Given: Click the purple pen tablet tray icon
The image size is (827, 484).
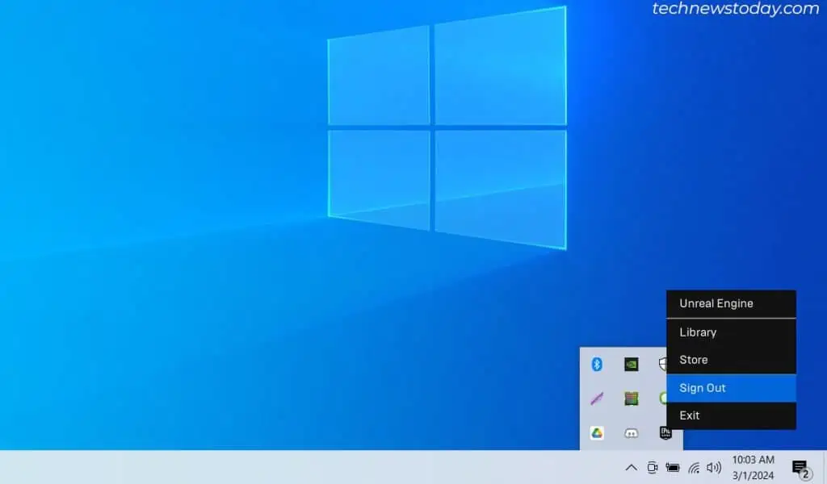Looking at the screenshot, I should click(596, 398).
